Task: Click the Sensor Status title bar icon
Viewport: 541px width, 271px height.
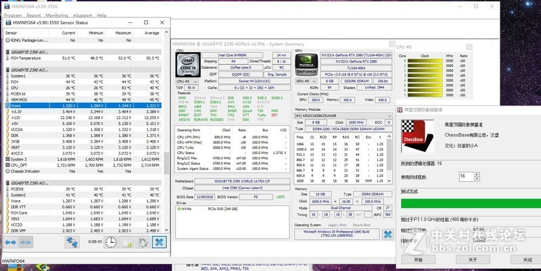Action: (x=8, y=22)
